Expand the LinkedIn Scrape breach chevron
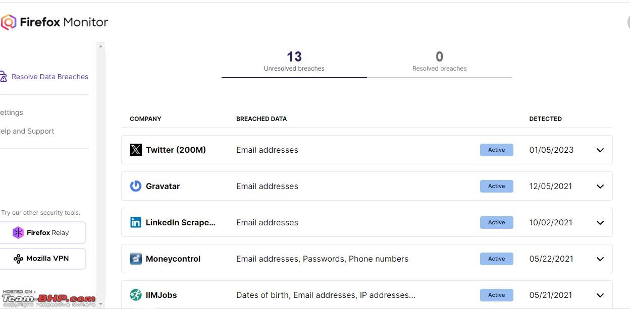The width and height of the screenshot is (630, 309). [x=600, y=222]
